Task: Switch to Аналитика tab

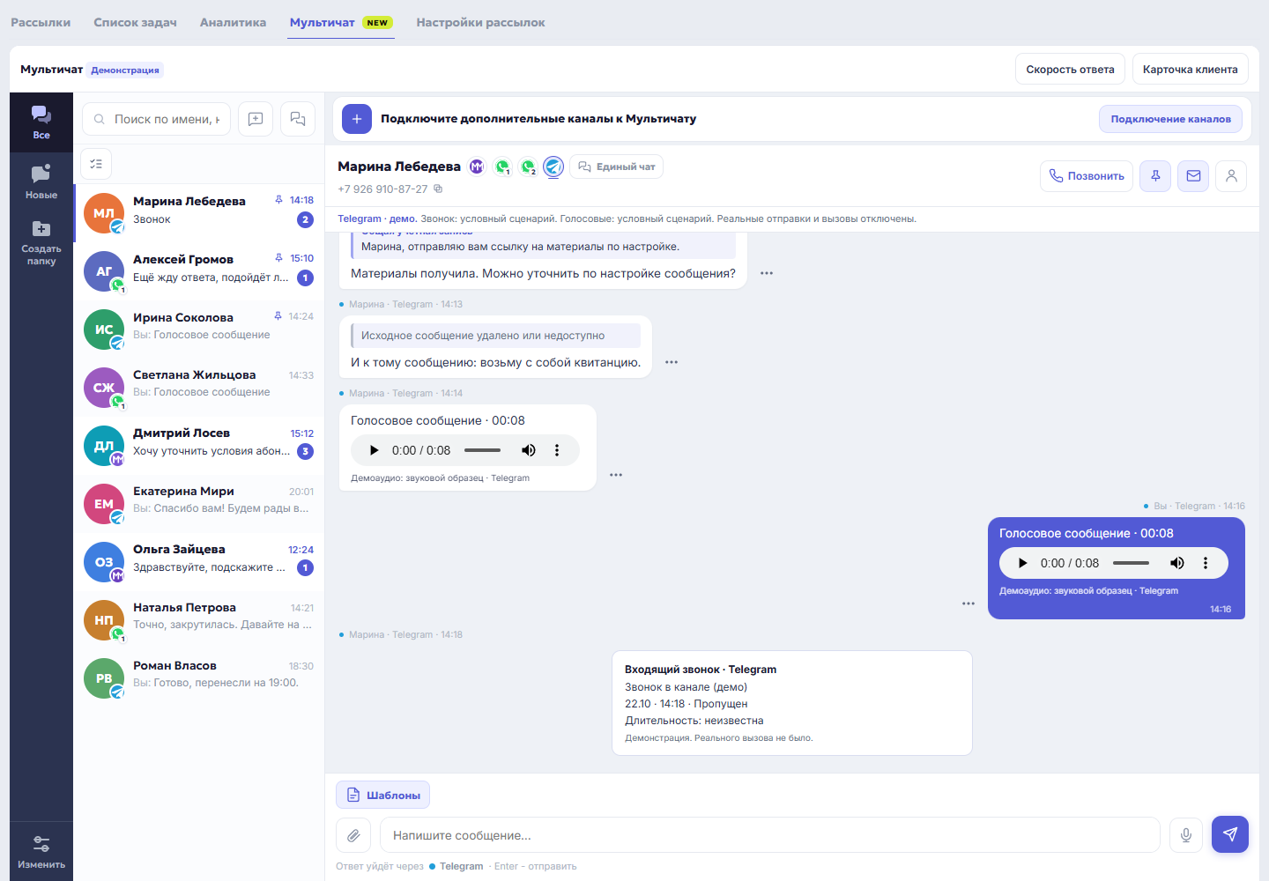Action: [x=233, y=23]
